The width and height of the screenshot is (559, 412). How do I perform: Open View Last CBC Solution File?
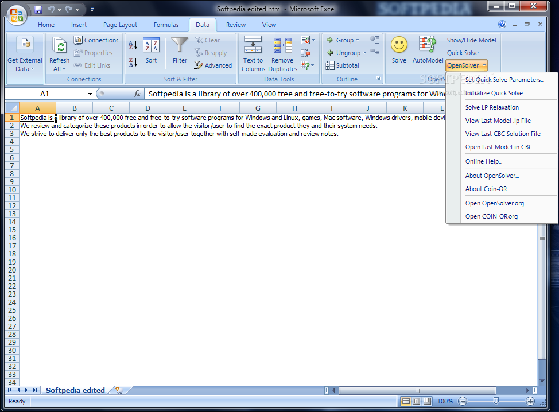[503, 134]
